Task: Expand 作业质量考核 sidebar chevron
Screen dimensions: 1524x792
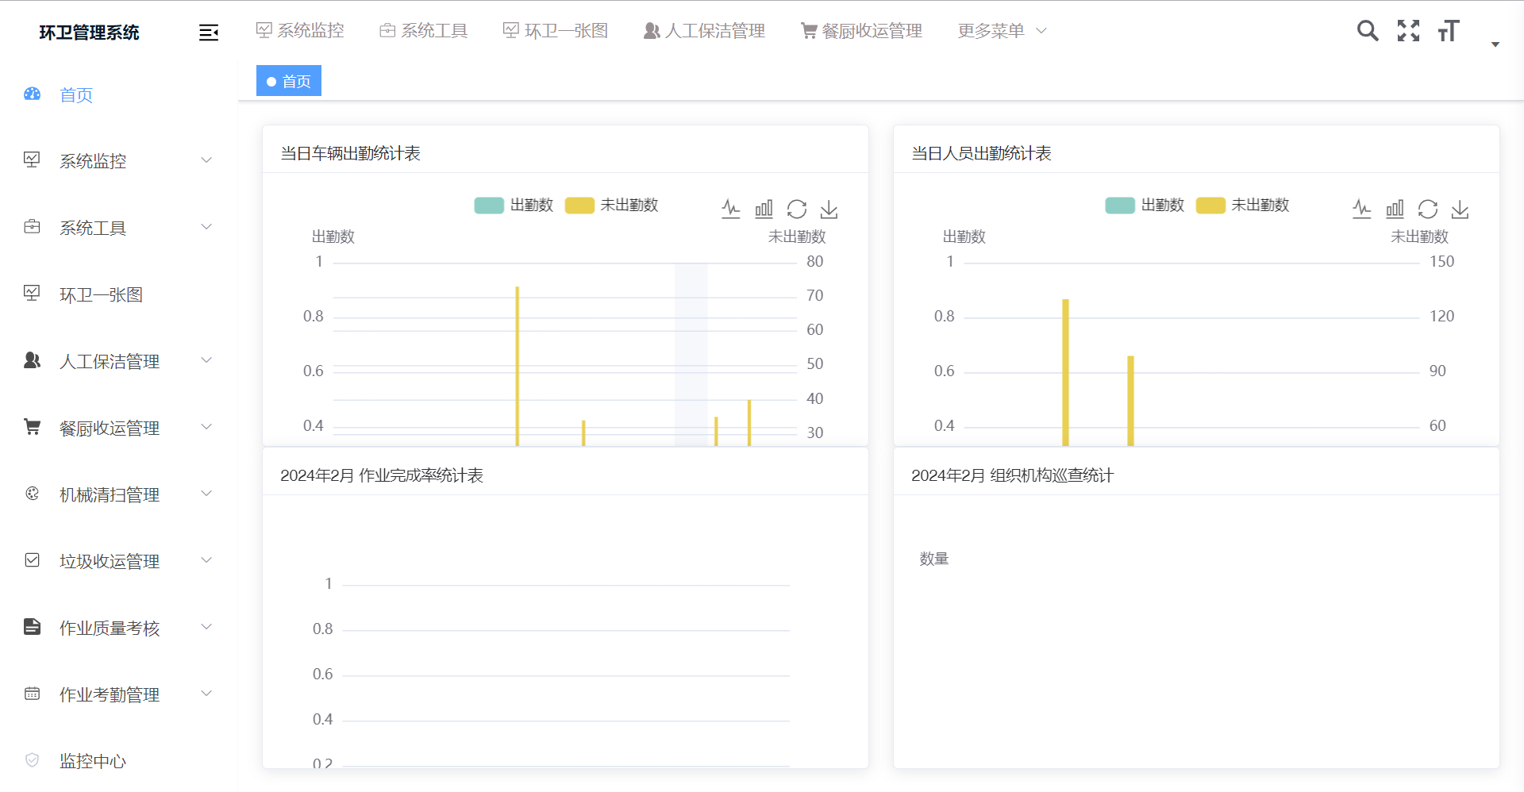Action: pos(206,627)
